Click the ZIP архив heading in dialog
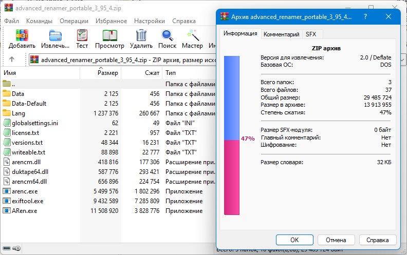 [326, 48]
